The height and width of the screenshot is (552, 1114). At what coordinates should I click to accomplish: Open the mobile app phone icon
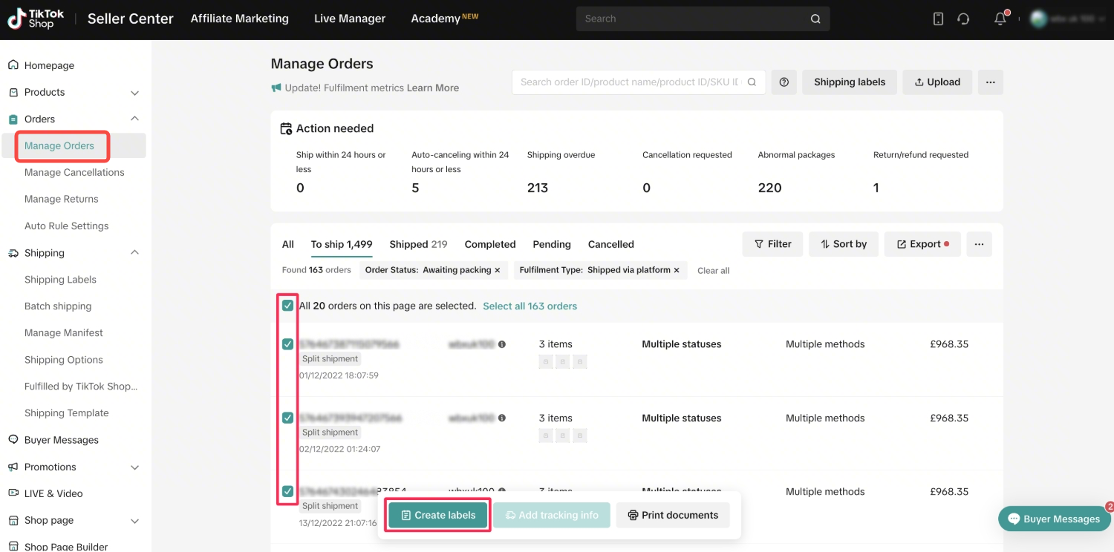click(x=938, y=19)
